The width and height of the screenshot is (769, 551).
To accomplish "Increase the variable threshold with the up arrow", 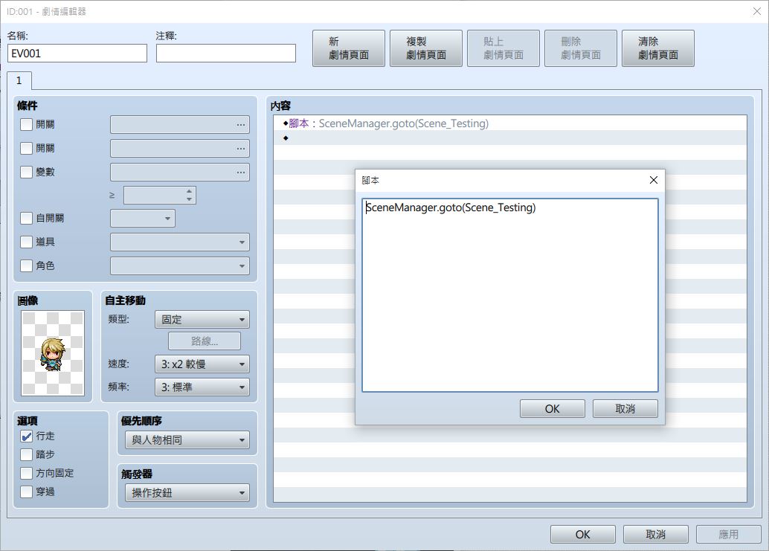I will (190, 191).
